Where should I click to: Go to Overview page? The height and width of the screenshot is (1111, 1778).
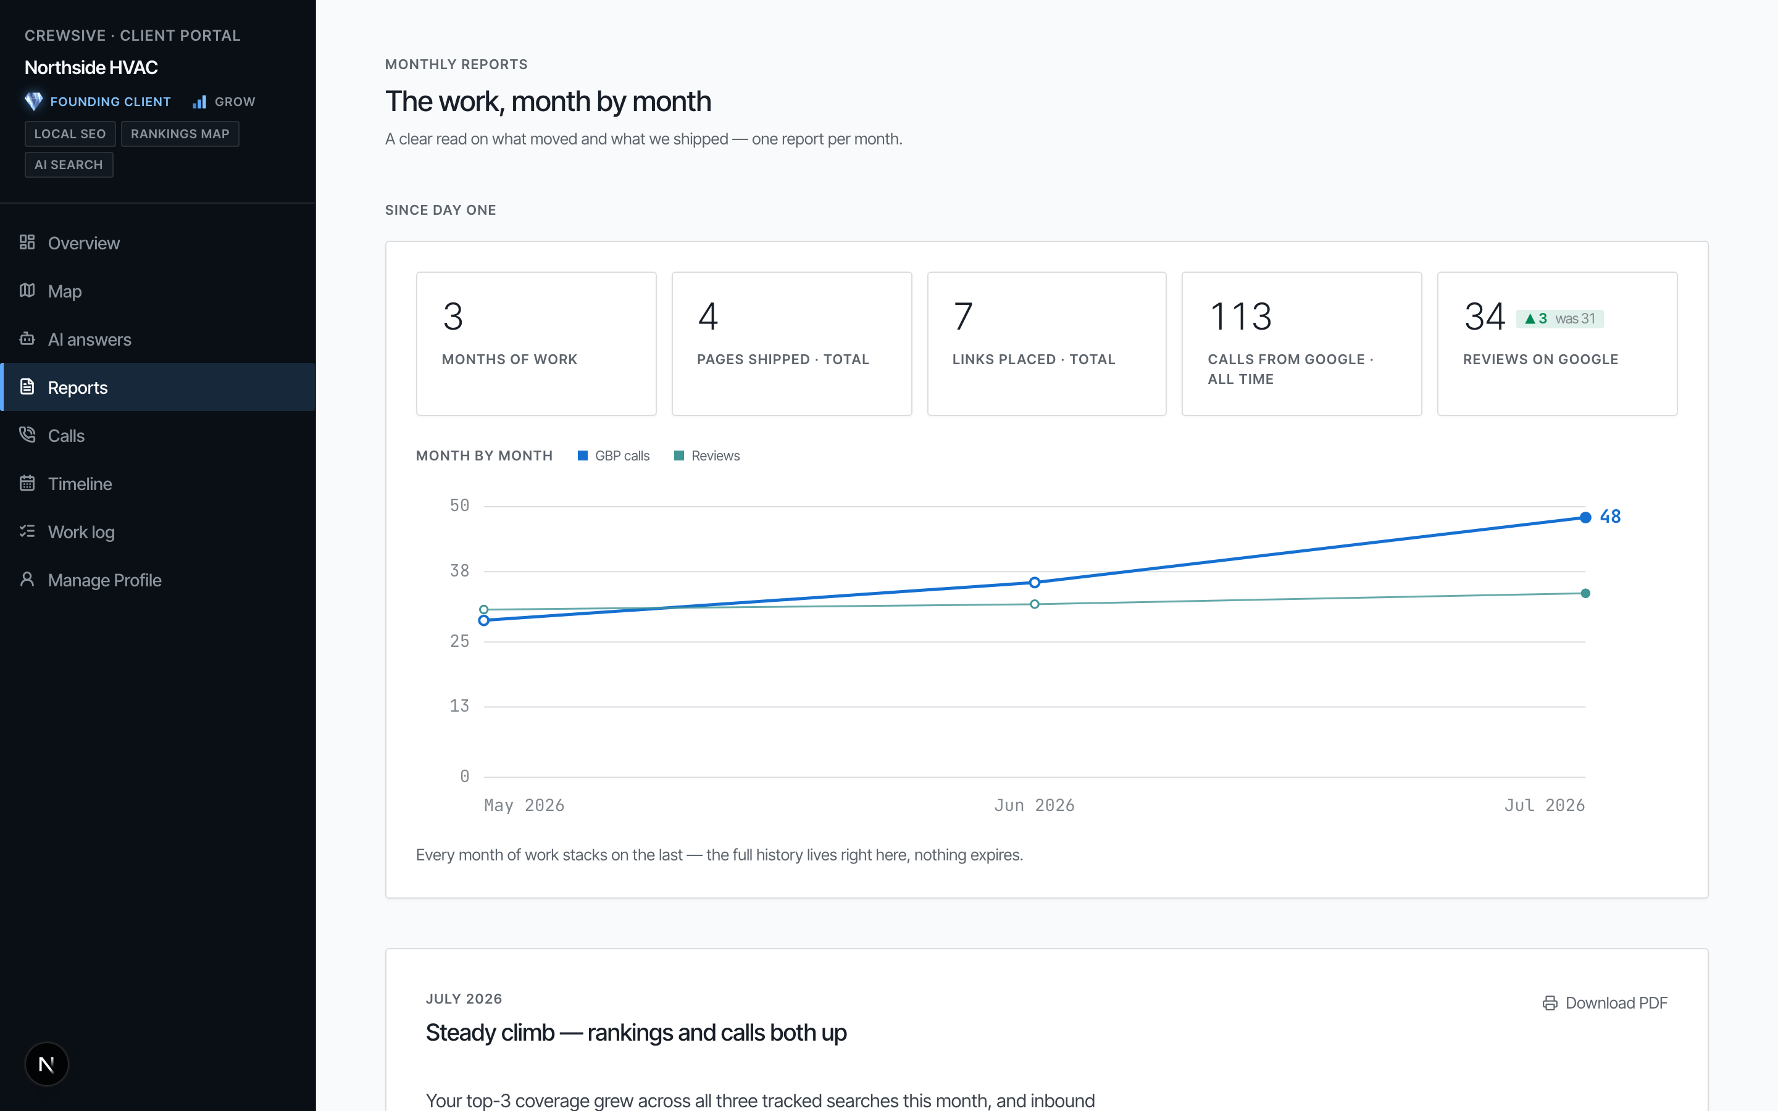(159, 243)
